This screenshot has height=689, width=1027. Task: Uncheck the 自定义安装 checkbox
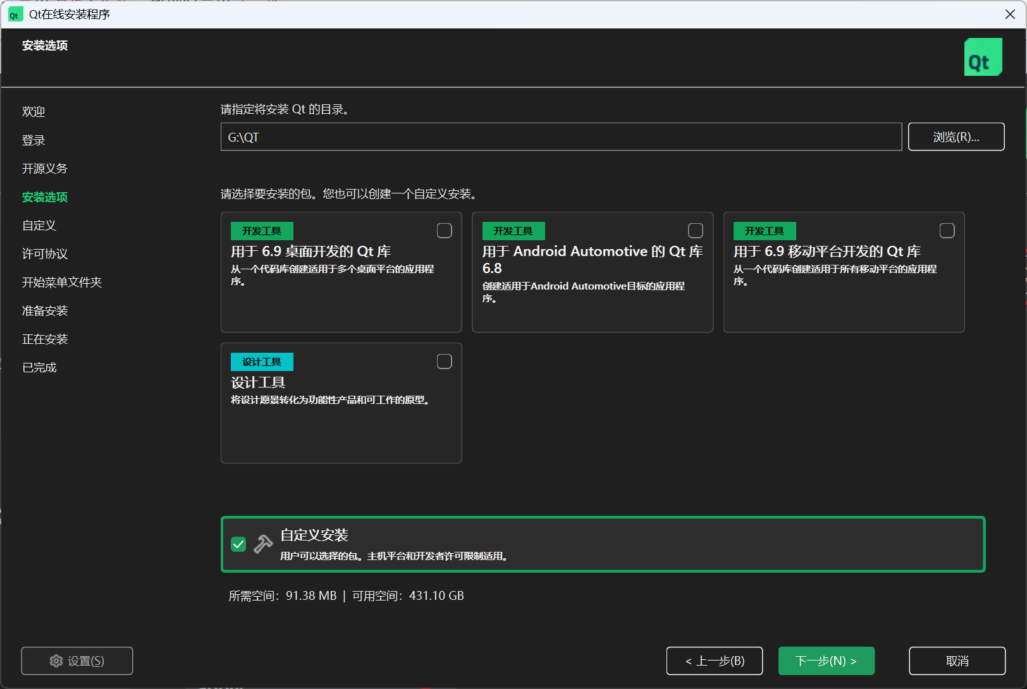coord(238,544)
